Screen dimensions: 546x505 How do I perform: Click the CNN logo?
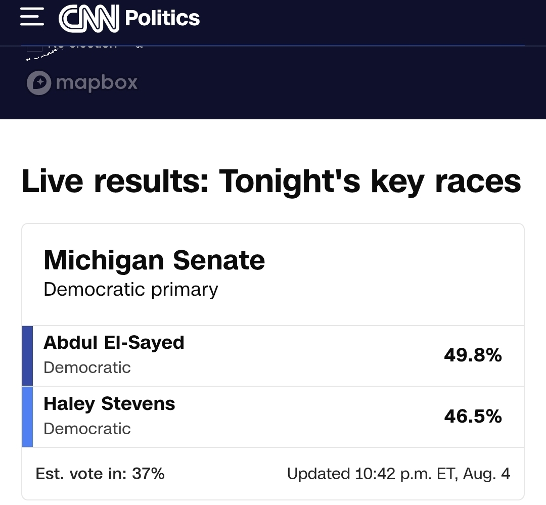(89, 18)
